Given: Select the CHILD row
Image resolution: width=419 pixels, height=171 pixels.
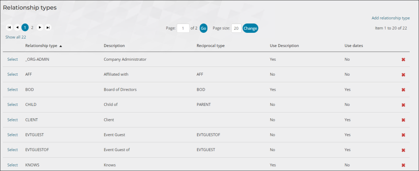Looking at the screenshot, I should 12,105.
